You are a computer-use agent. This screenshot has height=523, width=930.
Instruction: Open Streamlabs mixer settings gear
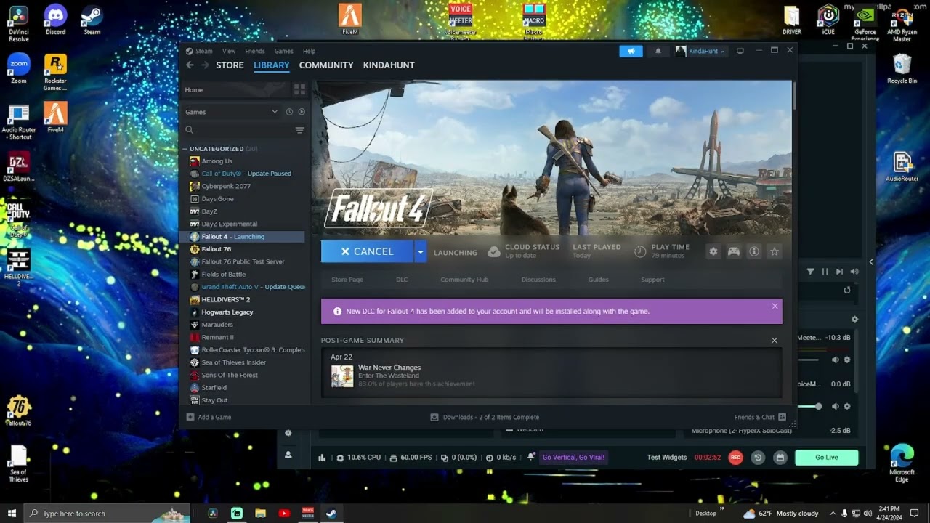[x=854, y=319]
